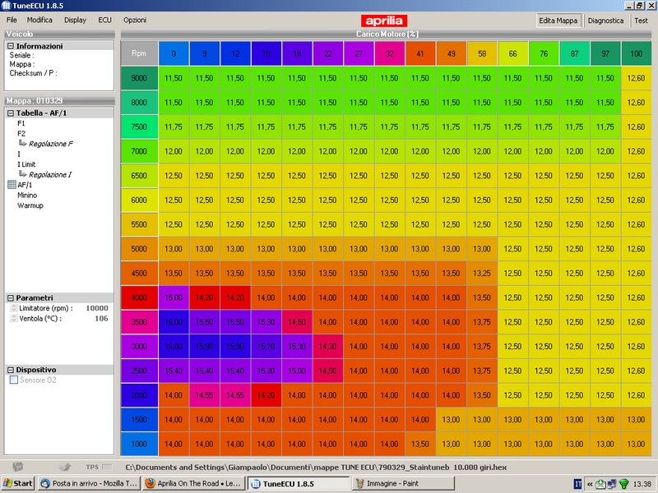Click the Mappa: 010329 panel header

[59, 100]
